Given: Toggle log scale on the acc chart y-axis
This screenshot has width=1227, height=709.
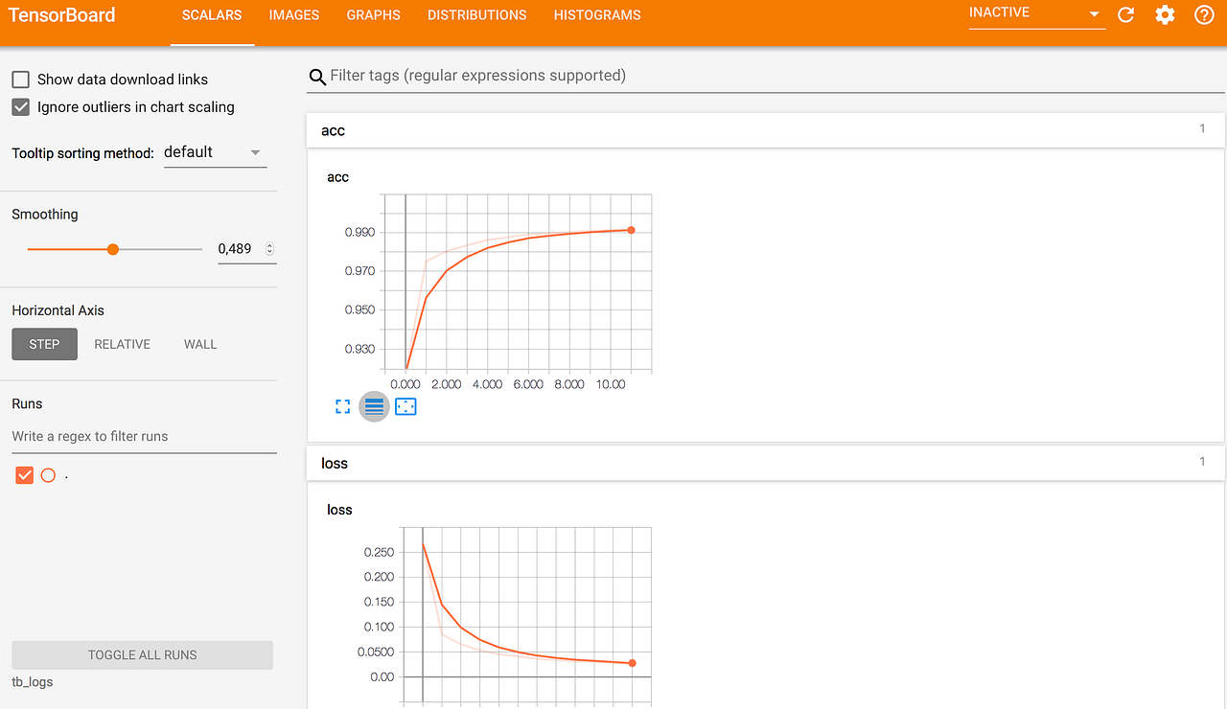Looking at the screenshot, I should (374, 406).
